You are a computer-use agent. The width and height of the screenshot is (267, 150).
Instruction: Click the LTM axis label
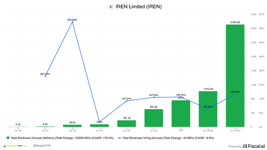tap(181, 131)
